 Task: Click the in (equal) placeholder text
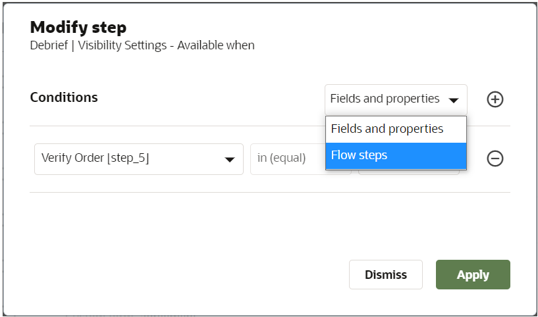(282, 158)
